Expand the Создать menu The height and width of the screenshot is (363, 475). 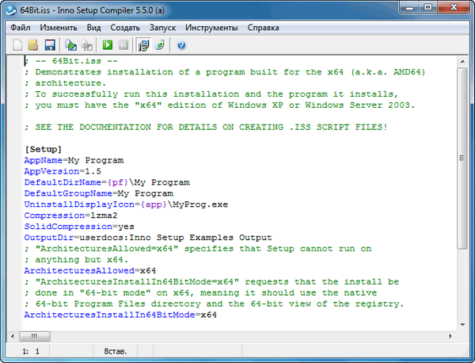coord(125,28)
